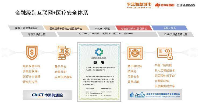Click the Ping An Smart City logo

[x=139, y=5]
